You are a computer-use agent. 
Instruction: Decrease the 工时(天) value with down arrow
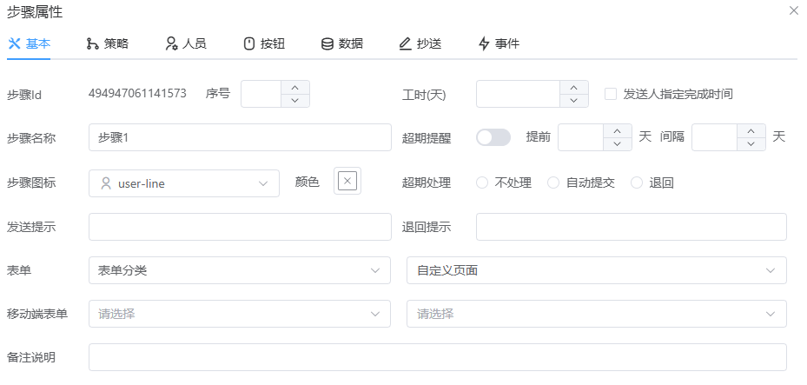[x=574, y=101]
